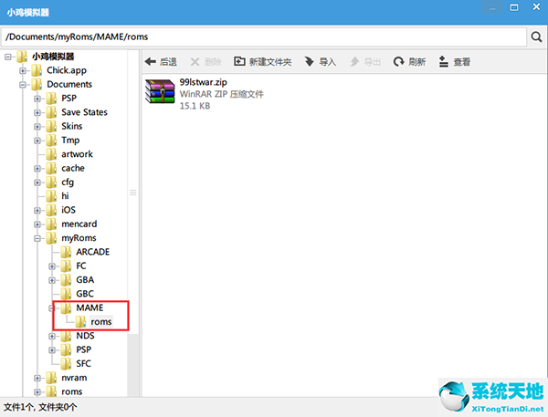Screen dimensions: 548x417
Task: Expand the PSP folder under Documents
Action: [x=37, y=99]
